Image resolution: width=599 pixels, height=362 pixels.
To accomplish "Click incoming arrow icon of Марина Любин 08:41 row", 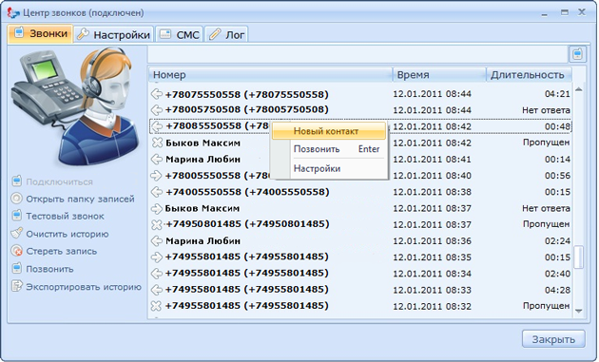I will (157, 160).
